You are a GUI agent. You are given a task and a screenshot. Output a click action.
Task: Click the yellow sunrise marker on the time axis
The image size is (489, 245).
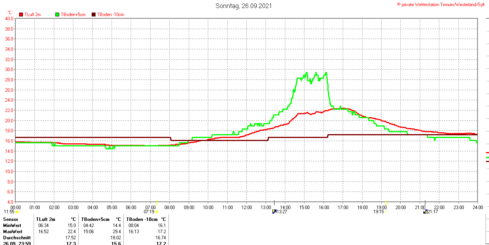click(157, 202)
